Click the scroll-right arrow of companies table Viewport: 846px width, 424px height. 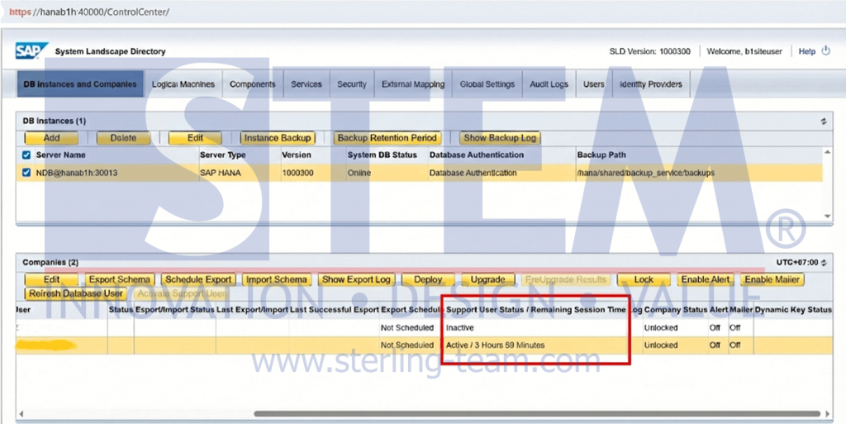pyautogui.click(x=828, y=414)
